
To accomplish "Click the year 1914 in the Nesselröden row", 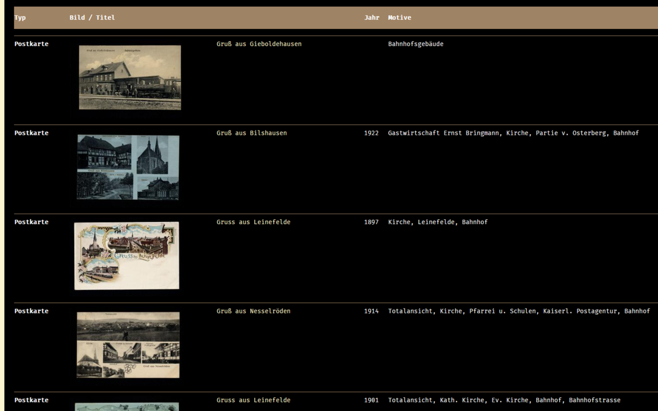I will 371,311.
